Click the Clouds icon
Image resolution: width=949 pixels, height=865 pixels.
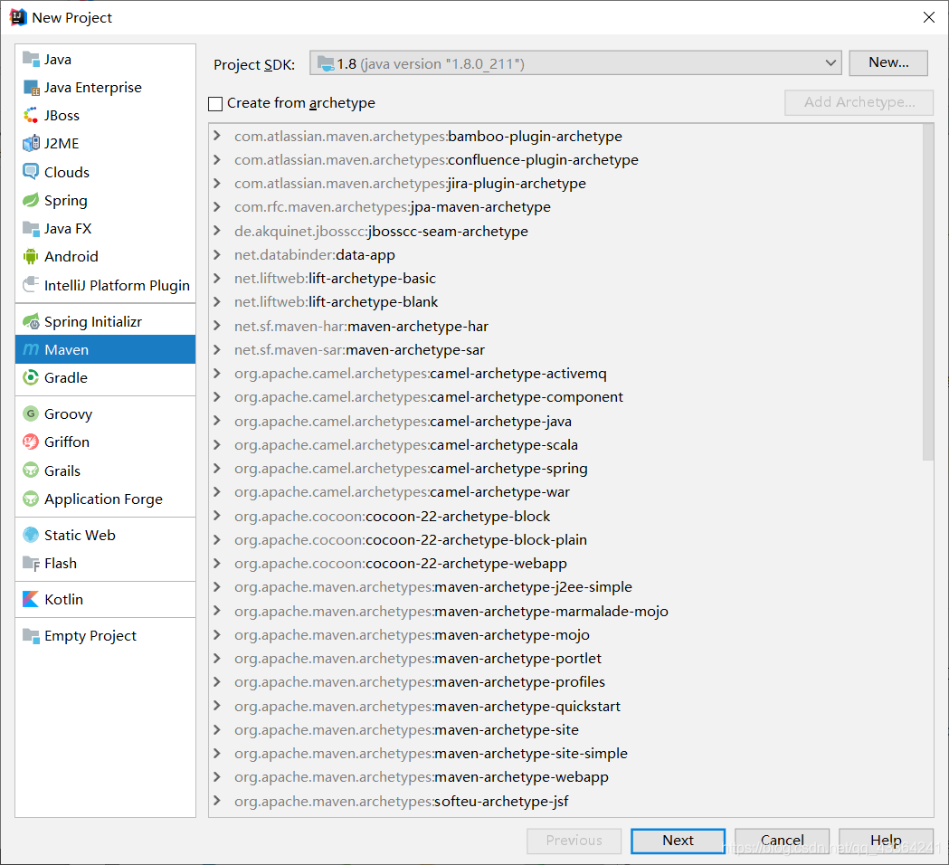pyautogui.click(x=30, y=172)
